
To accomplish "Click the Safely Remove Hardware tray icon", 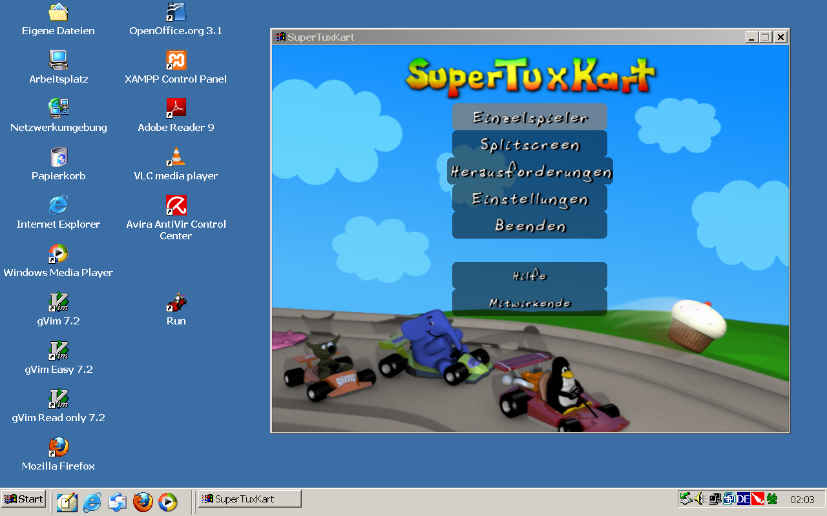I will click(x=686, y=499).
